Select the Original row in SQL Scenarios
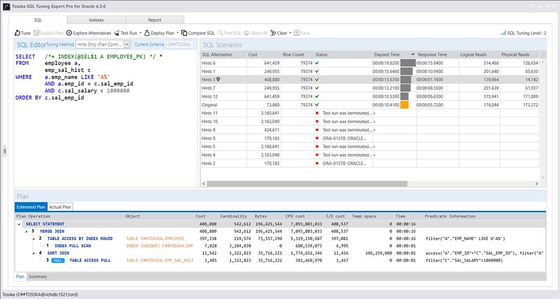The image size is (560, 299). click(209, 104)
